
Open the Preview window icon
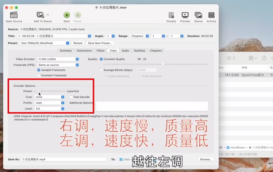[x=185, y=15]
